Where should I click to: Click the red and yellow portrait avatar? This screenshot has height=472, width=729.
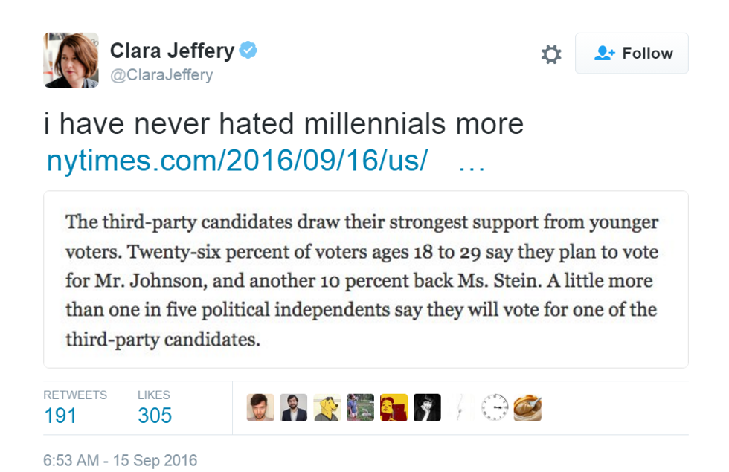(394, 407)
